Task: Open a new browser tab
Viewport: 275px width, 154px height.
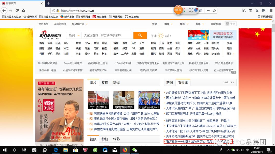Action: pyautogui.click(x=49, y=3)
